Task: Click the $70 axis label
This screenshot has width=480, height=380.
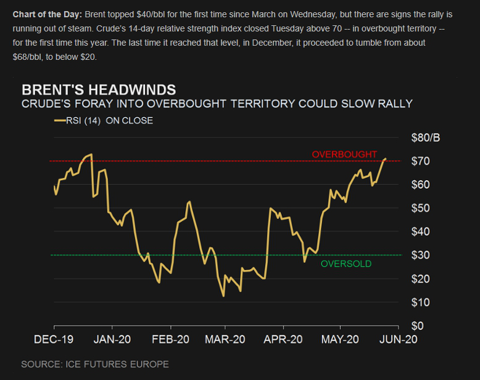Action: tap(420, 161)
